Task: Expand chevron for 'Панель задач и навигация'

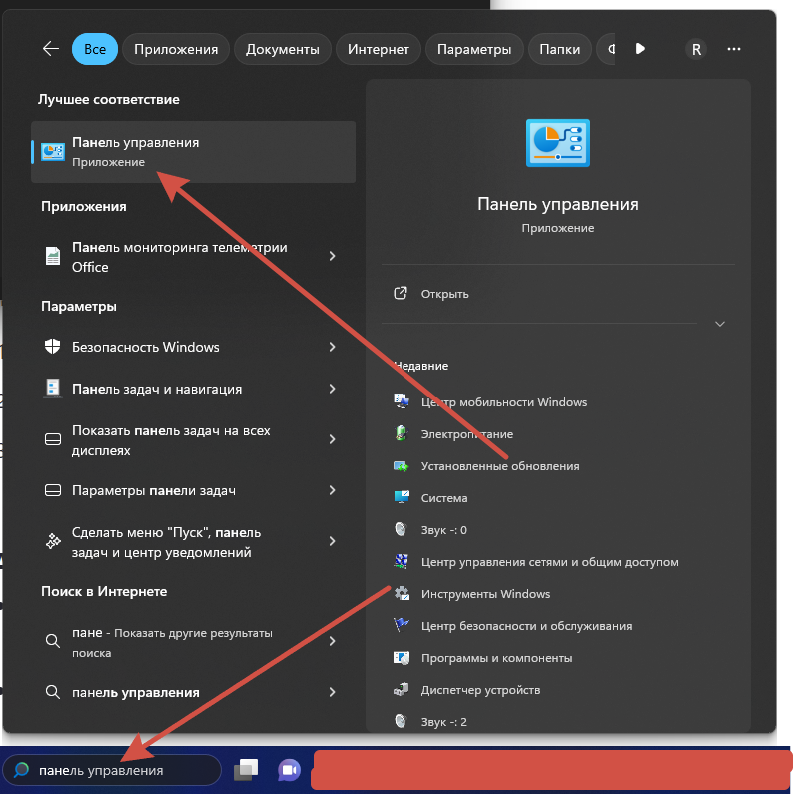Action: tap(333, 389)
